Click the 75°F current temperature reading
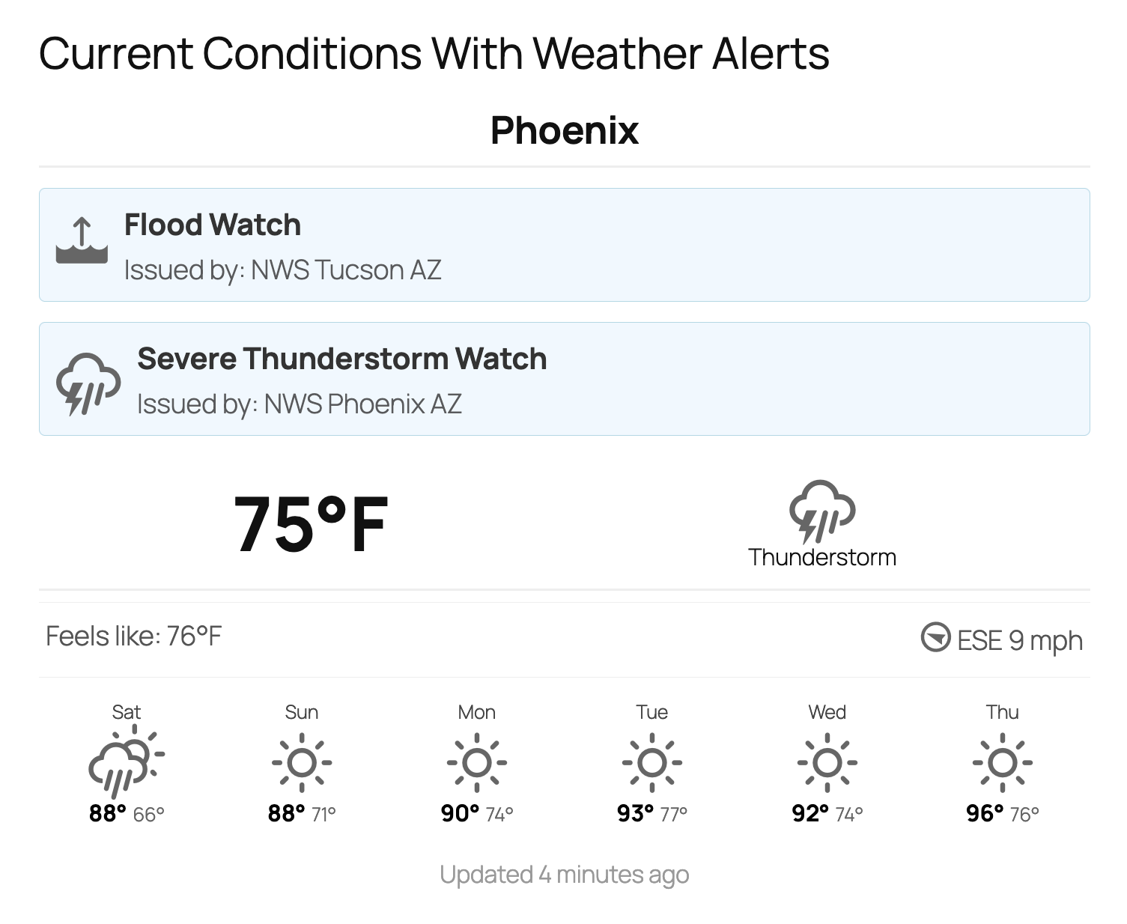1127x924 pixels. 308,524
